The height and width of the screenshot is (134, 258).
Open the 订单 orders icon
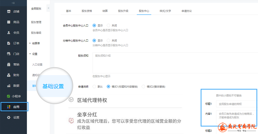9,43
